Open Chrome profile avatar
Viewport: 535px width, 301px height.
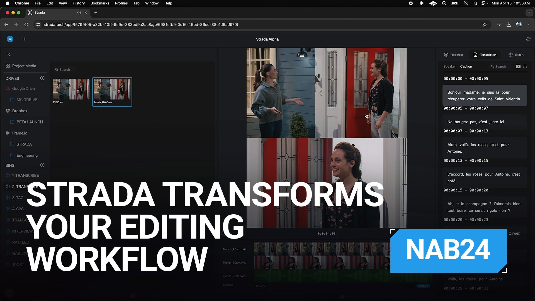click(x=519, y=25)
